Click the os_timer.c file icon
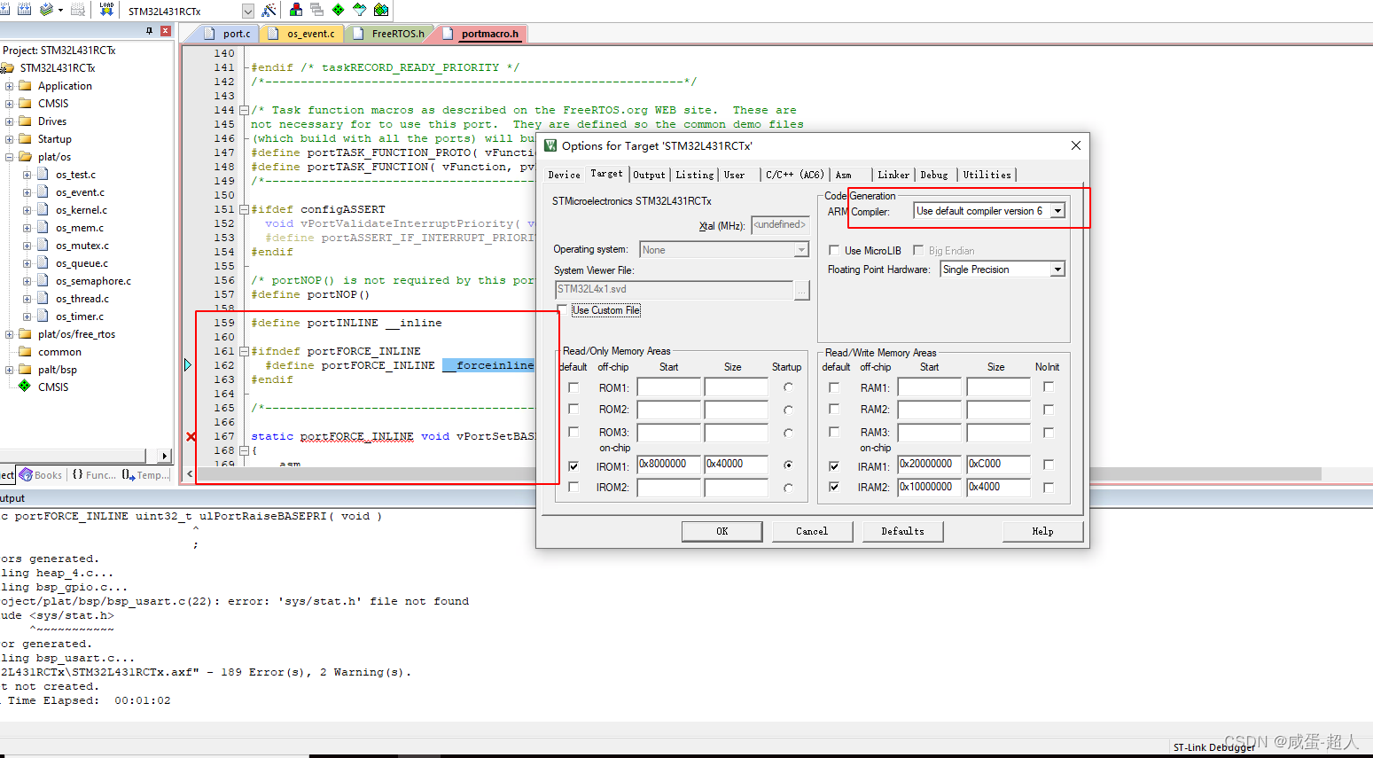 click(43, 316)
